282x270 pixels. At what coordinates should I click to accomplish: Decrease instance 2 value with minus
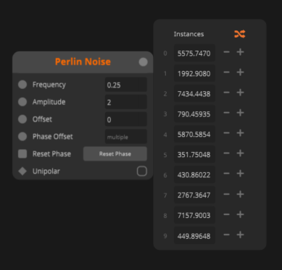pos(226,93)
